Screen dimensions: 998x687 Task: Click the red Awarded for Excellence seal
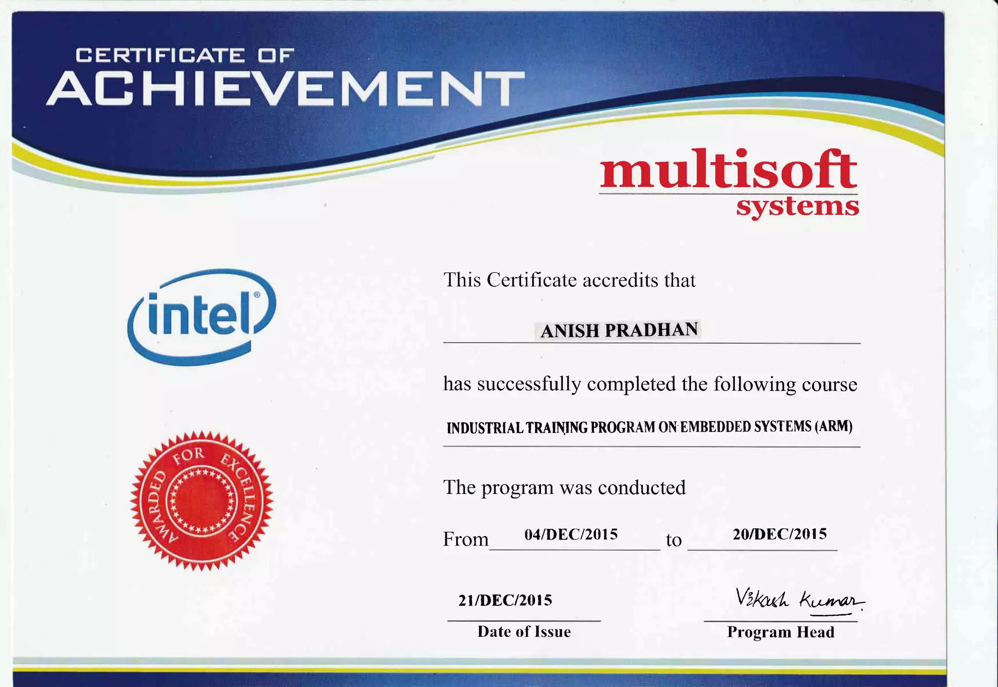202,500
